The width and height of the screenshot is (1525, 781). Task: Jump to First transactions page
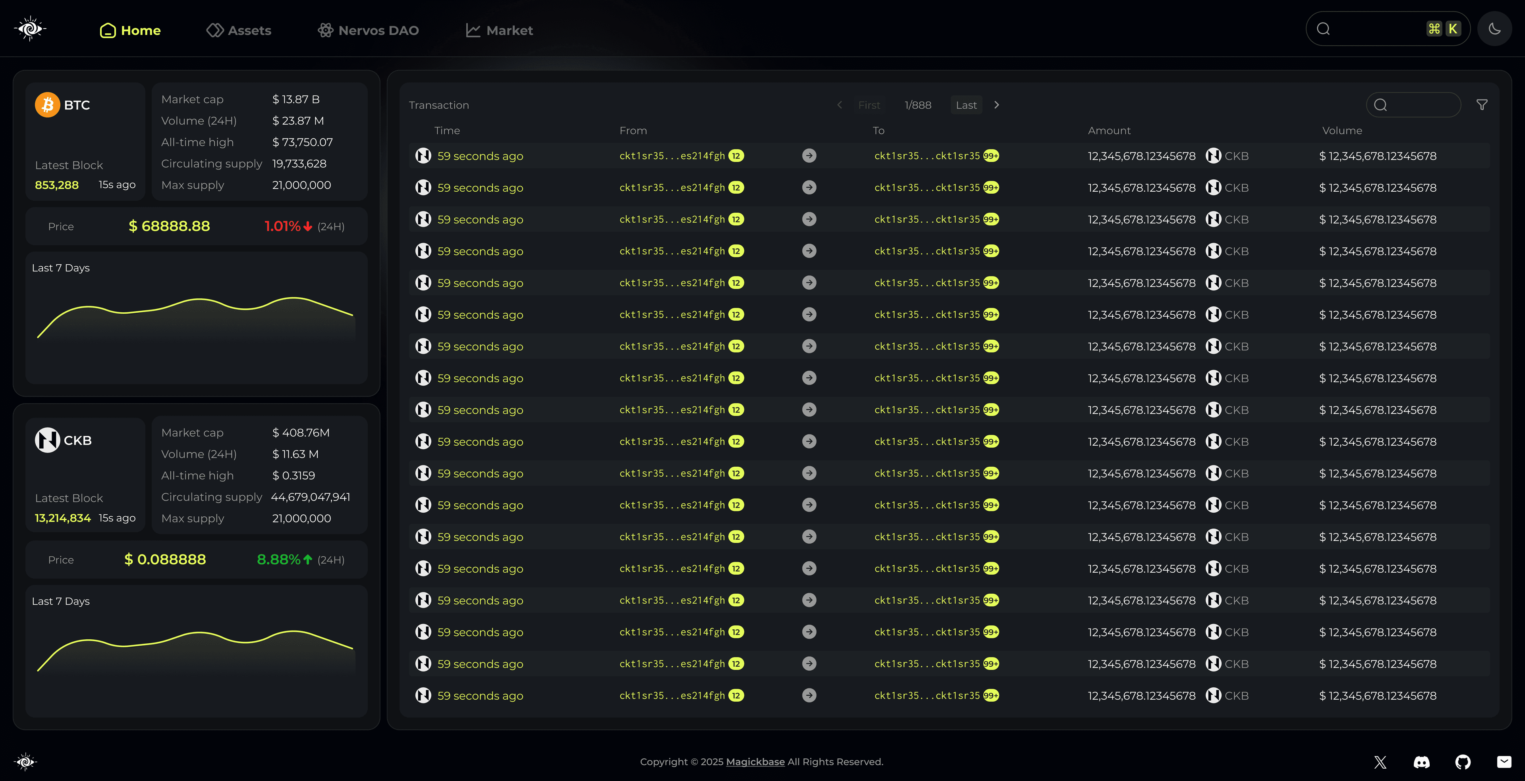tap(869, 105)
